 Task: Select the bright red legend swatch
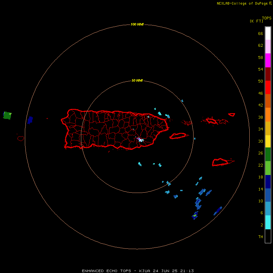(268, 87)
